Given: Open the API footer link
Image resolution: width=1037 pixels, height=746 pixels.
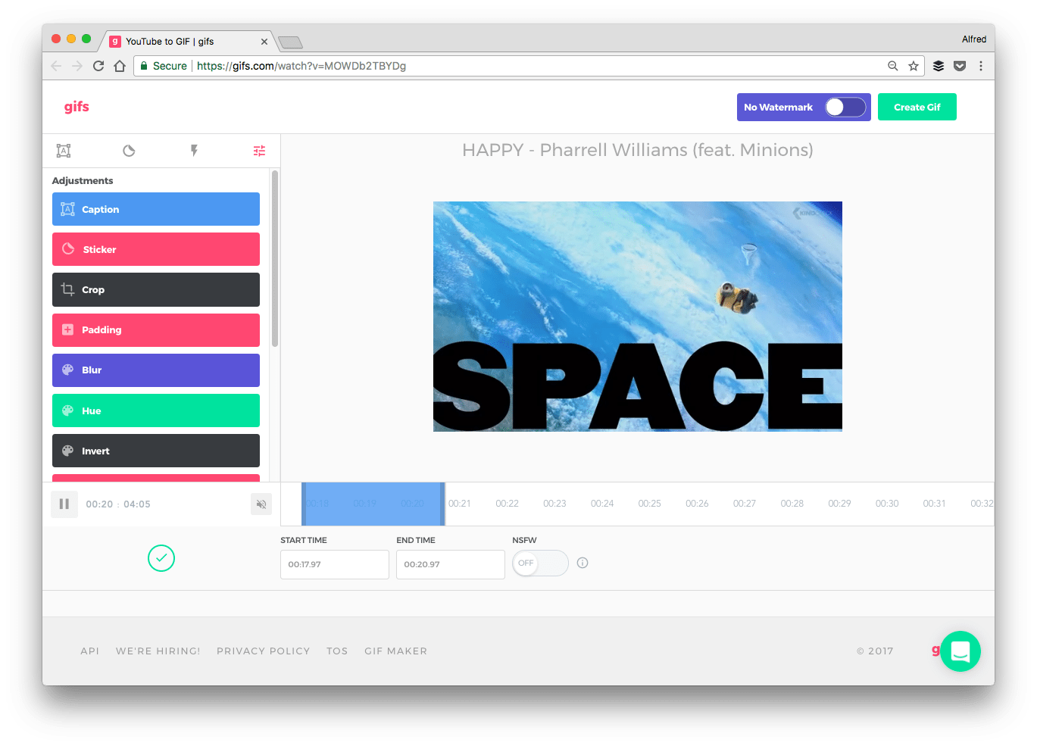Looking at the screenshot, I should coord(90,651).
